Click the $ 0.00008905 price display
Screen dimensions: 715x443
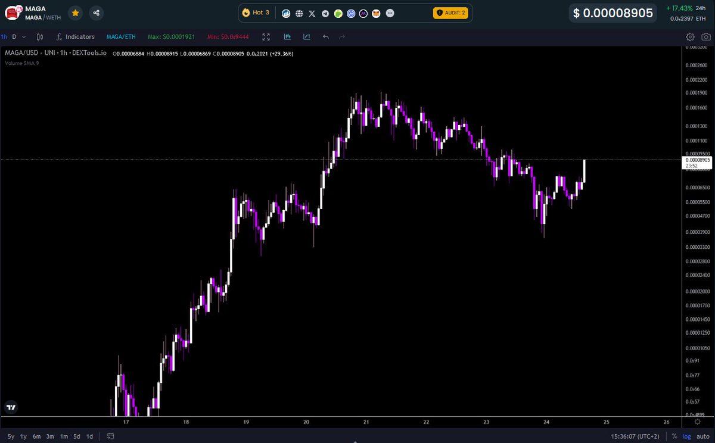pos(613,13)
